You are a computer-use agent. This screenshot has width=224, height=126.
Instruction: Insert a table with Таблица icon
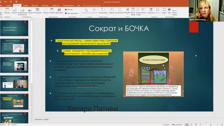(x=7, y=11)
